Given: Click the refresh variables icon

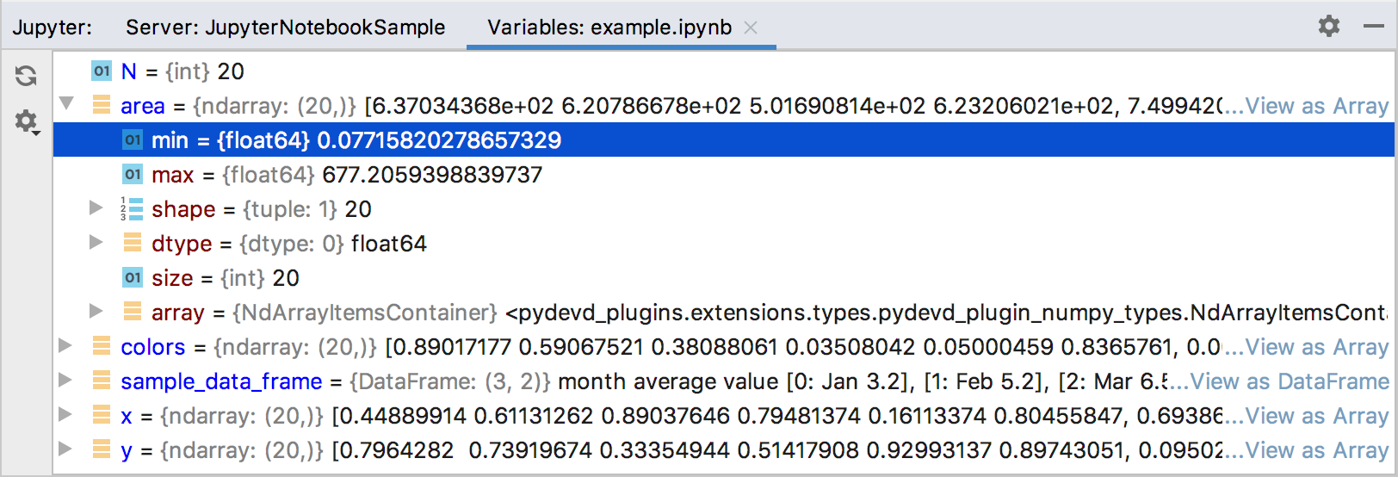Looking at the screenshot, I should coord(26,76).
